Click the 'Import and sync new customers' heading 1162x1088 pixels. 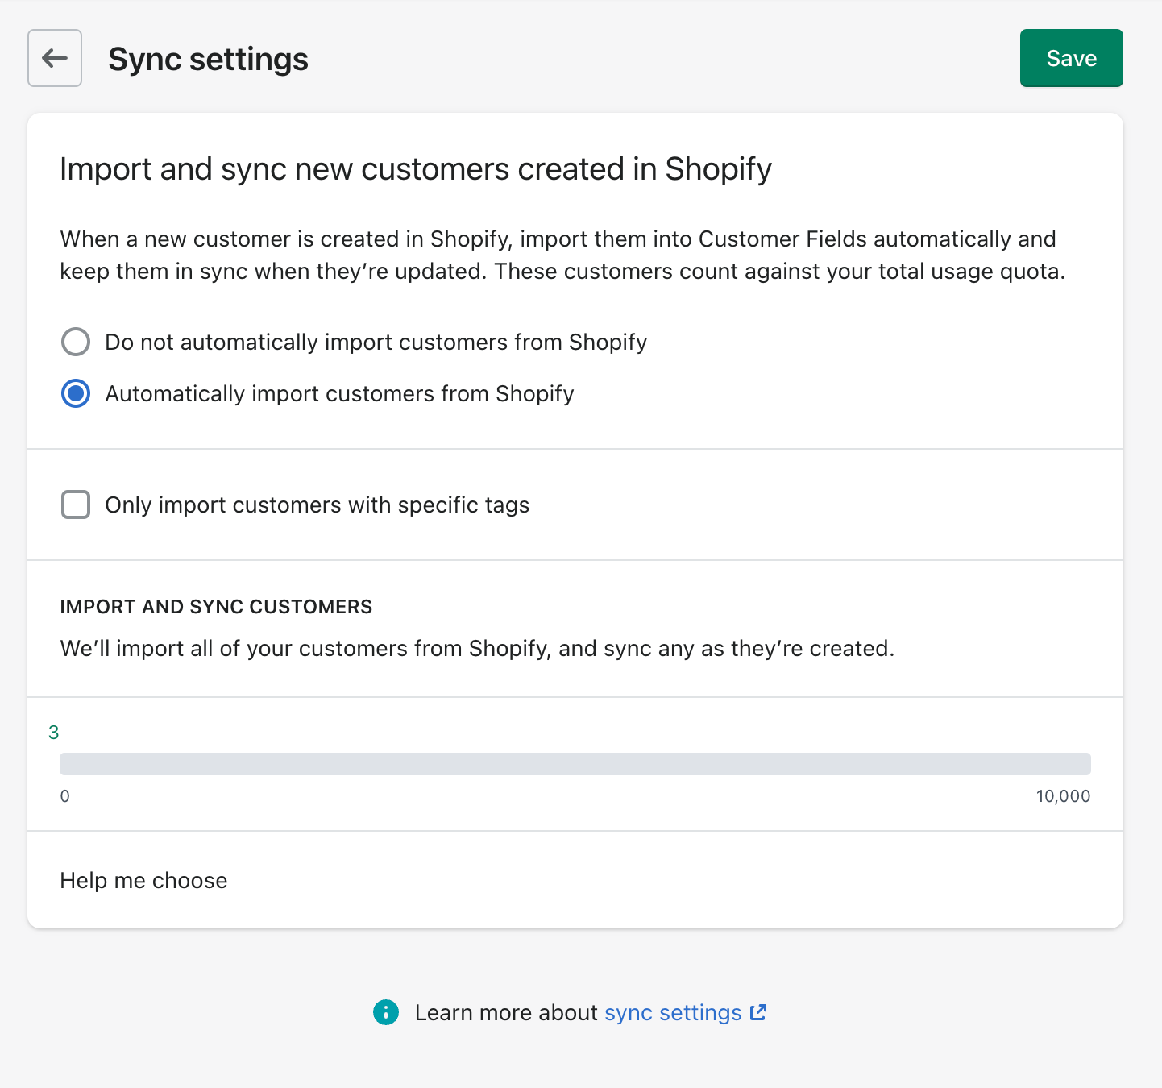(x=416, y=169)
